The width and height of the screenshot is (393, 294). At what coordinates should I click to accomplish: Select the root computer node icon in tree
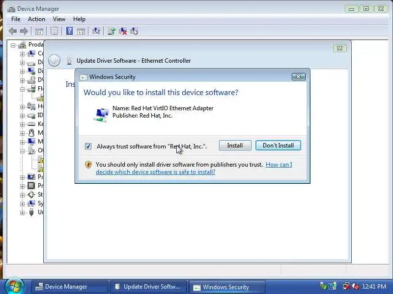(x=22, y=45)
